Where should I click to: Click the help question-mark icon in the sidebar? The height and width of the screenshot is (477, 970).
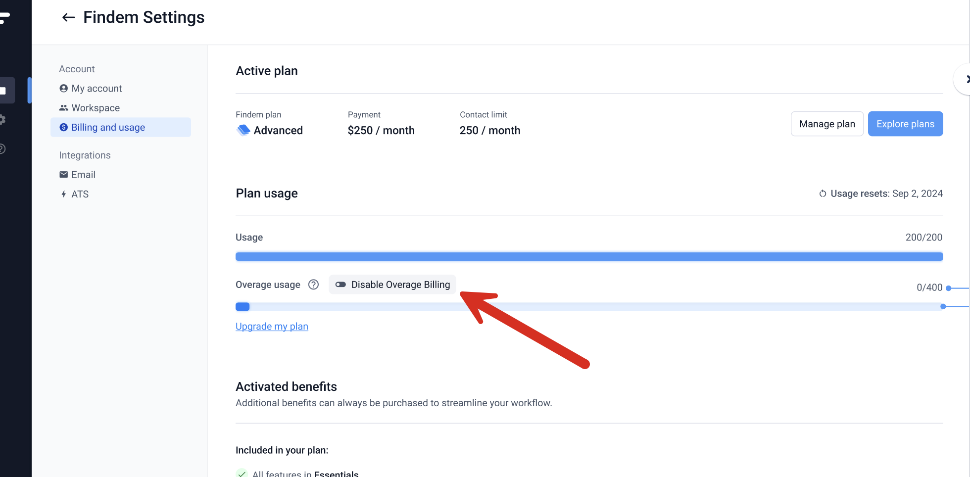coord(3,148)
